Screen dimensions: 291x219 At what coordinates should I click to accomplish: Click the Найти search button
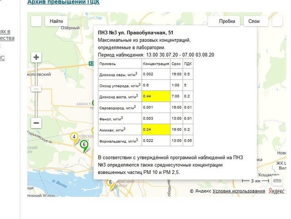(56, 21)
